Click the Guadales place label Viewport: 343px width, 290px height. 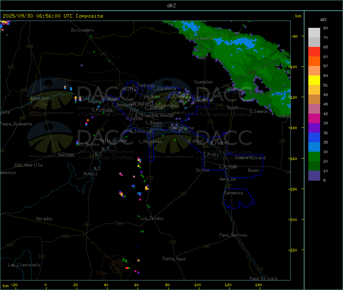point(204,82)
